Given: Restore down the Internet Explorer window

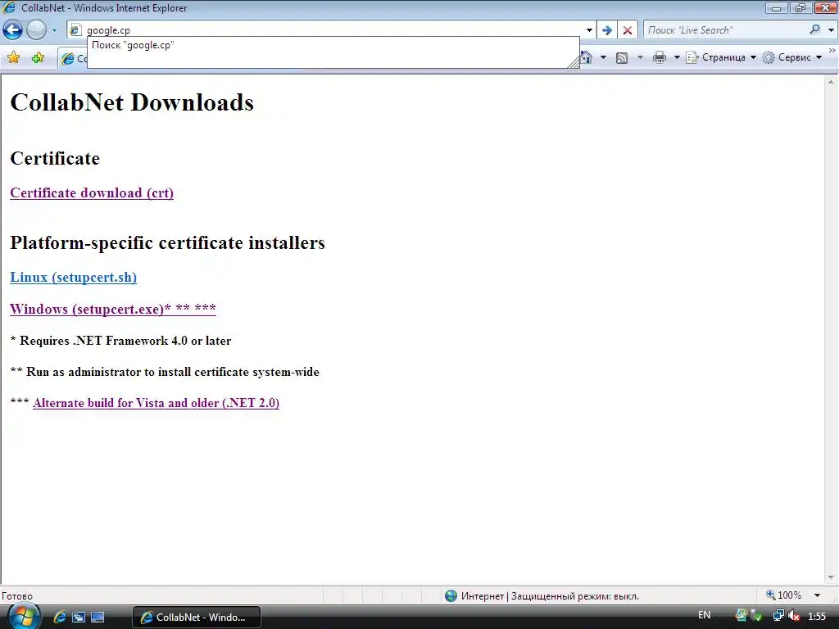Looking at the screenshot, I should 800,8.
